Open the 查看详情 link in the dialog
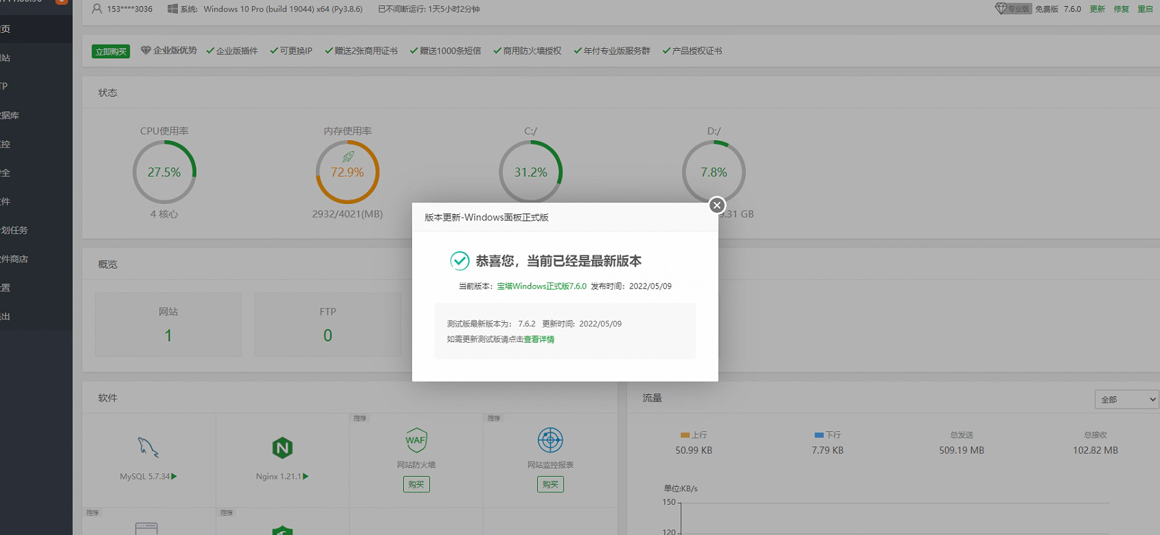This screenshot has height=535, width=1160. [x=539, y=339]
